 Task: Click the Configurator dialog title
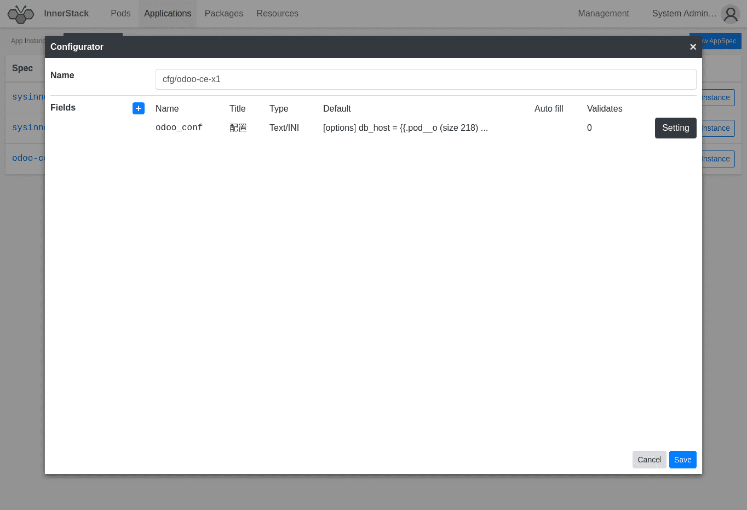77,47
